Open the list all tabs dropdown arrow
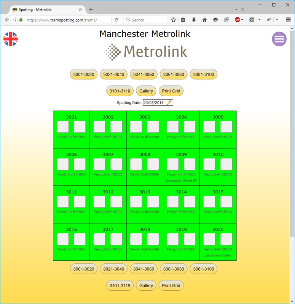The width and height of the screenshot is (295, 304). point(236,9)
